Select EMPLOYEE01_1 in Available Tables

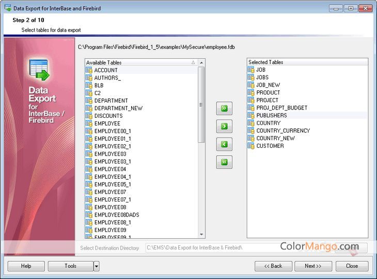point(113,139)
